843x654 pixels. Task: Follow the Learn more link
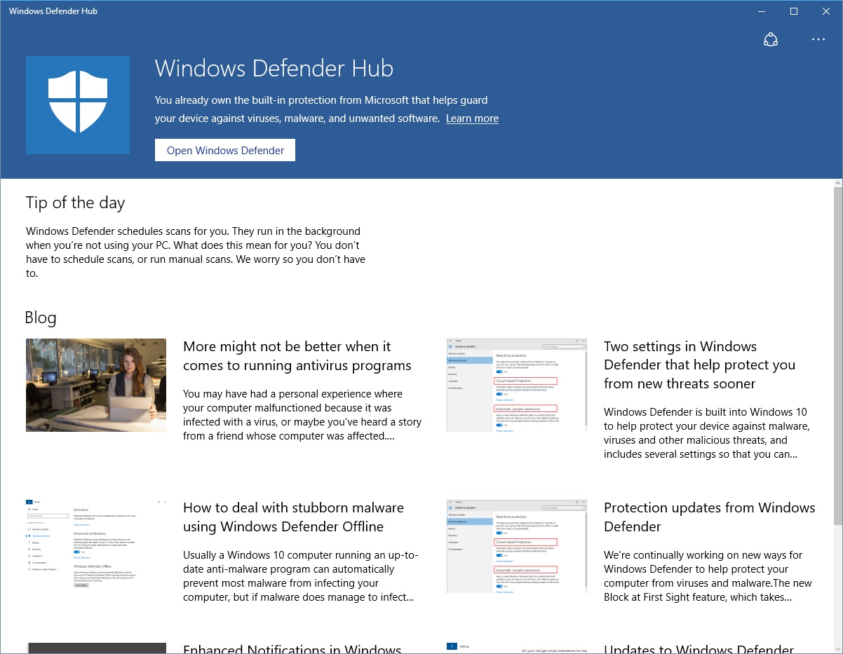click(472, 118)
